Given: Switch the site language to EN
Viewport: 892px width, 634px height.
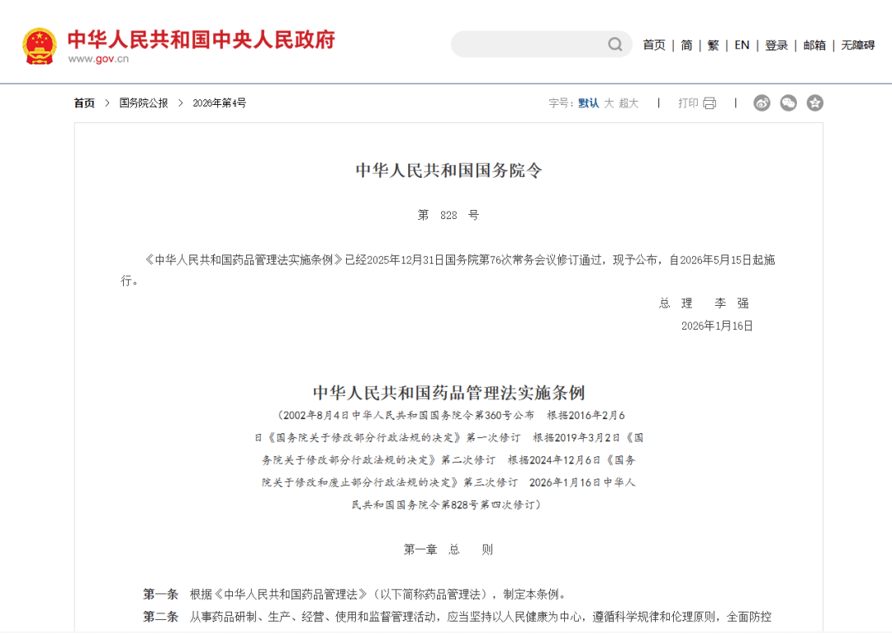Looking at the screenshot, I should 742,45.
